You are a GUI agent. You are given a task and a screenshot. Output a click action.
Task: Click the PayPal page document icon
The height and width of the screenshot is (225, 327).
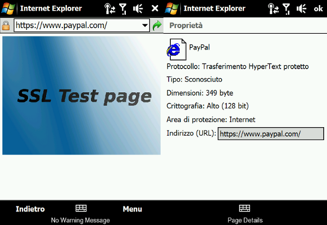[x=176, y=49]
